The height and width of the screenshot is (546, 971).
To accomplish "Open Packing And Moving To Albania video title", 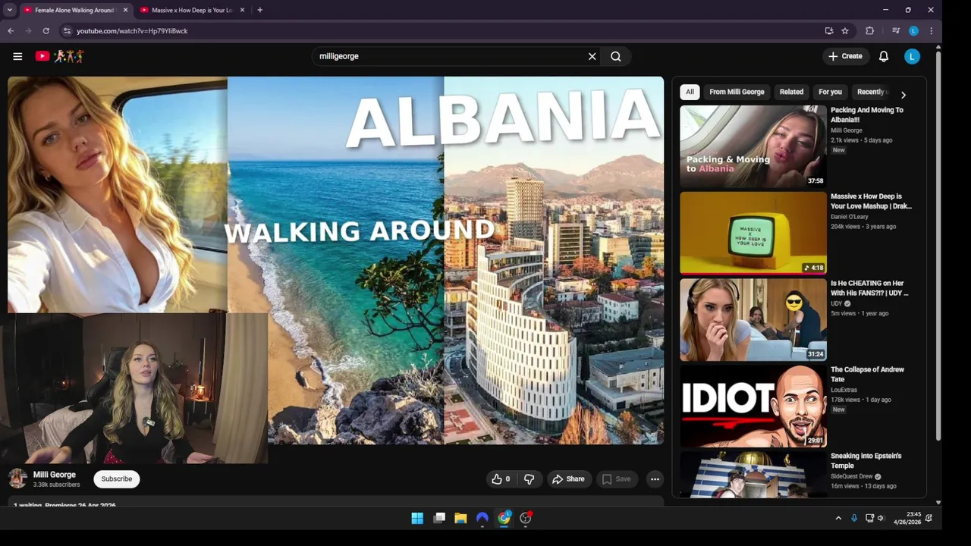I will [867, 115].
